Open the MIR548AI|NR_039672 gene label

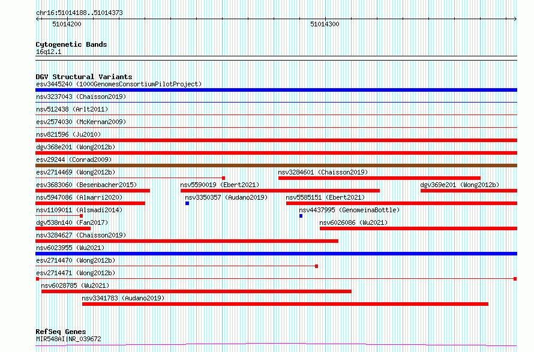[68, 339]
